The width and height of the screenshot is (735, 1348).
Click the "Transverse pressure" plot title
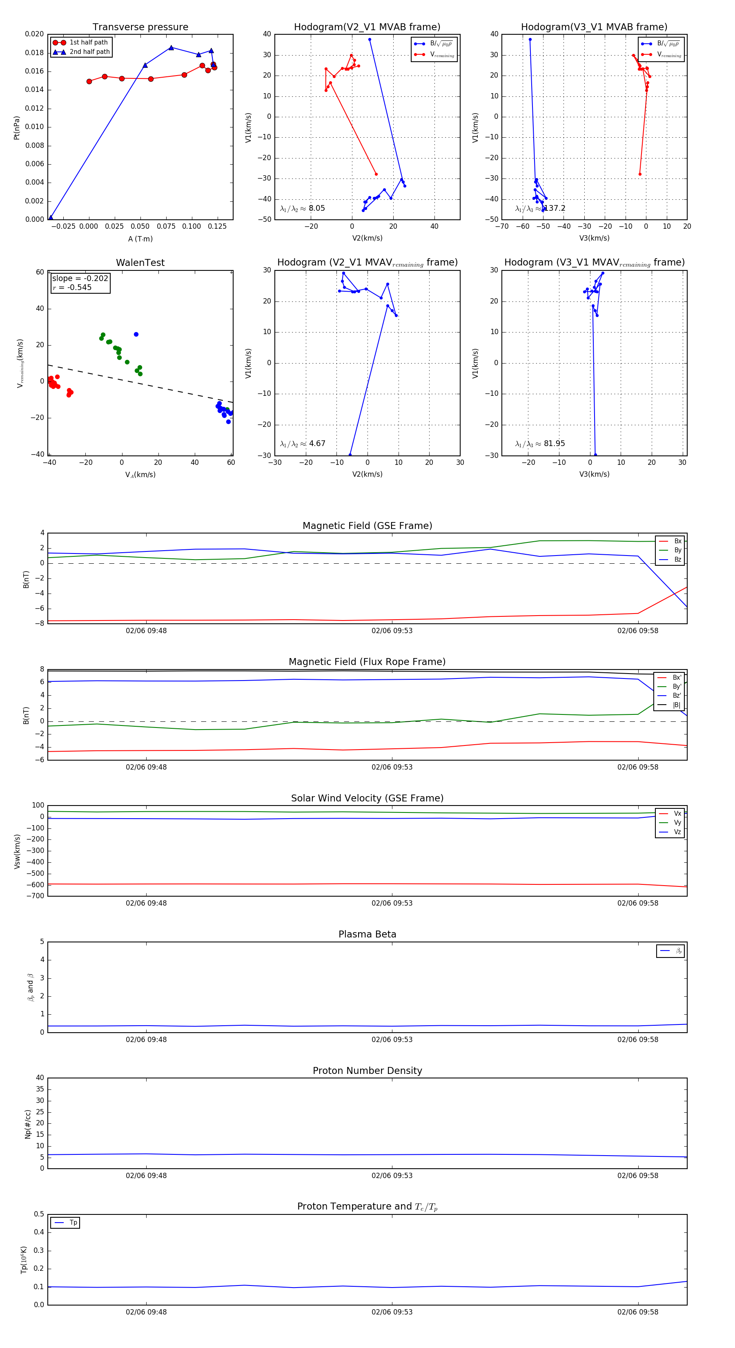pos(140,27)
